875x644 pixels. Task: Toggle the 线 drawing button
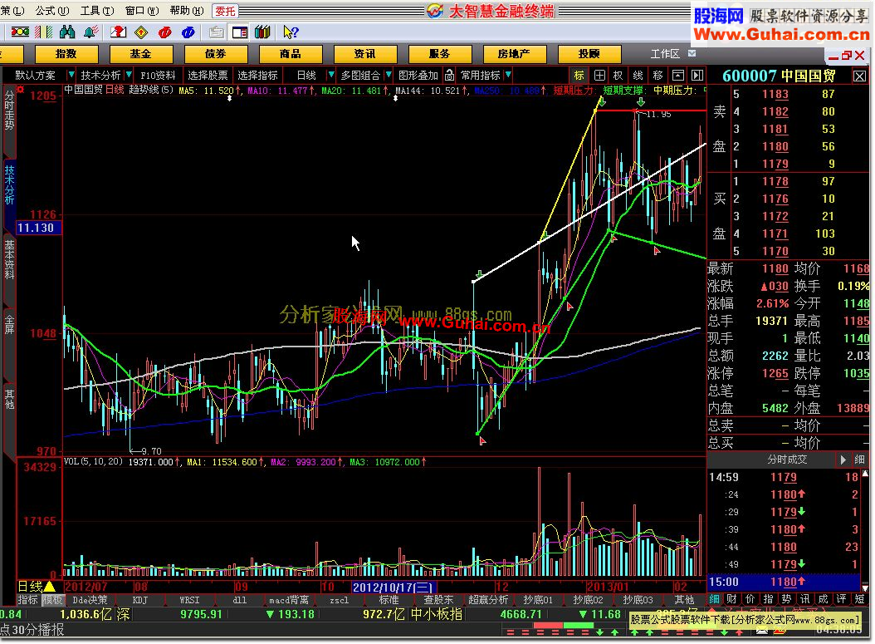638,75
